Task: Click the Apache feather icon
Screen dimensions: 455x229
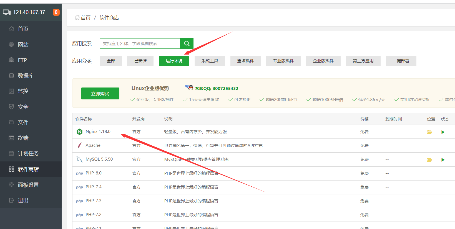Action: pyautogui.click(x=79, y=145)
